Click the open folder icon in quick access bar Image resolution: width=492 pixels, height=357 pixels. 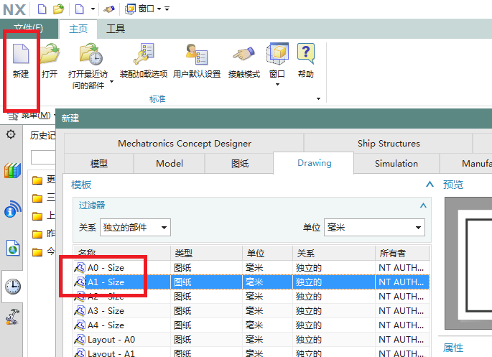coord(58,9)
